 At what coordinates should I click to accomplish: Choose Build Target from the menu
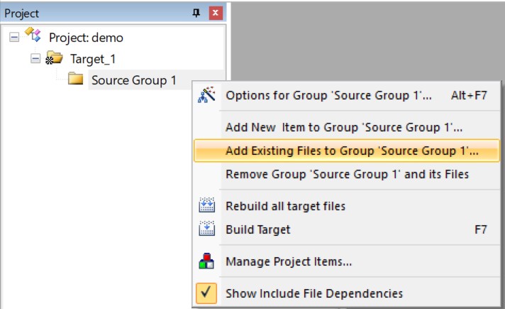point(347,229)
